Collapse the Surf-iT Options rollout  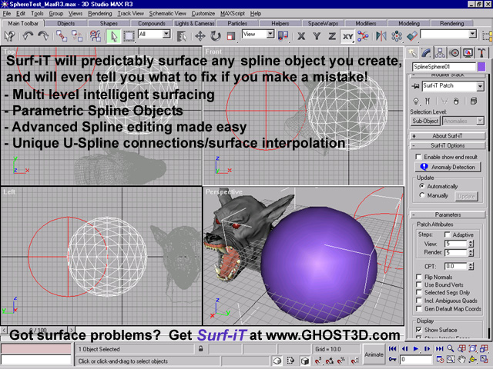(448, 145)
